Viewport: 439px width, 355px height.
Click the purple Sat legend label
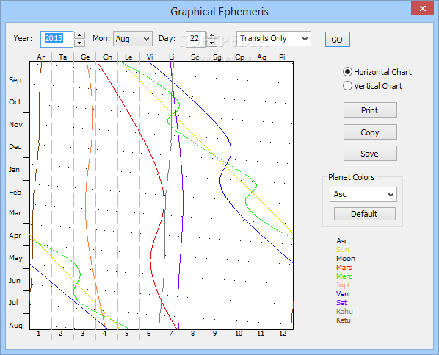[341, 303]
